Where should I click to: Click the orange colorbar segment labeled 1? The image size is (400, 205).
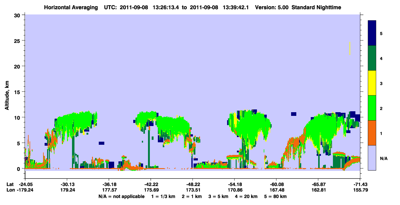[372, 133]
